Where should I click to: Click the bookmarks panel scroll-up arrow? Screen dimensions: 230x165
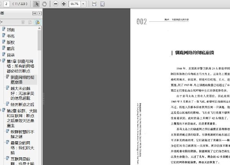click(39, 28)
